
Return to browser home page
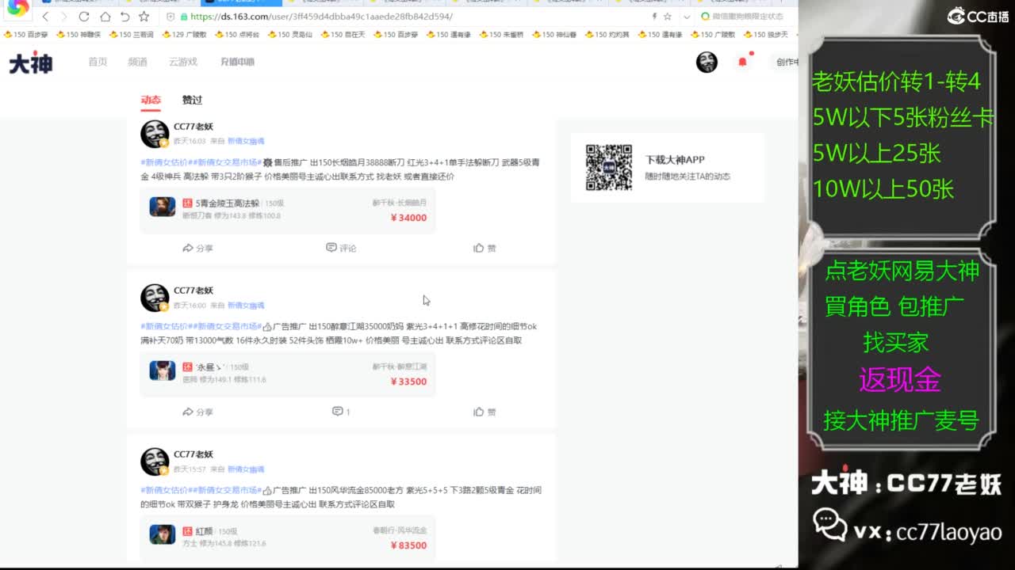[x=104, y=16]
